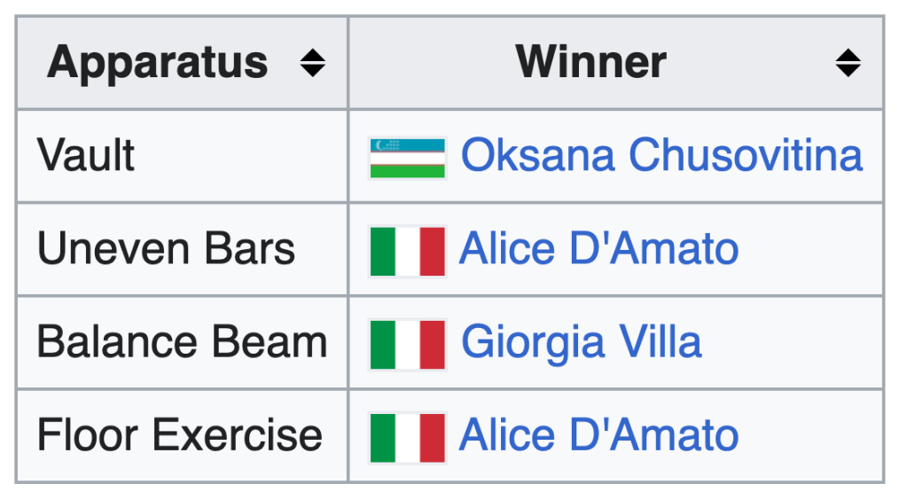Click the Balance Beam cell text

pos(182,342)
